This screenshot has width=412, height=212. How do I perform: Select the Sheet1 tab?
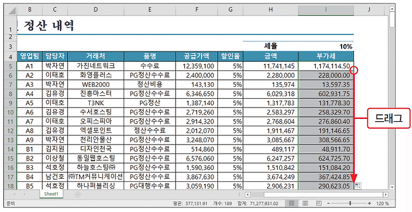pyautogui.click(x=51, y=194)
